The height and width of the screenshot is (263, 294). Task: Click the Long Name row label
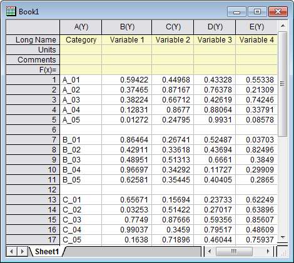click(33, 40)
